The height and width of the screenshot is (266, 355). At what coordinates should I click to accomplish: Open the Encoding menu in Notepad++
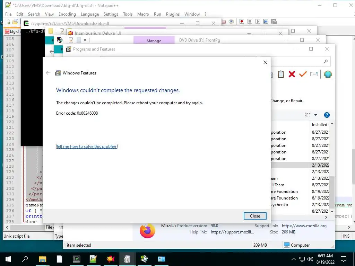[67, 14]
